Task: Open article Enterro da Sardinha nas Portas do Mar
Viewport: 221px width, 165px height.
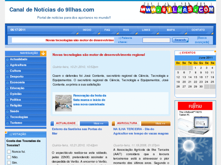Action: coord(77,131)
